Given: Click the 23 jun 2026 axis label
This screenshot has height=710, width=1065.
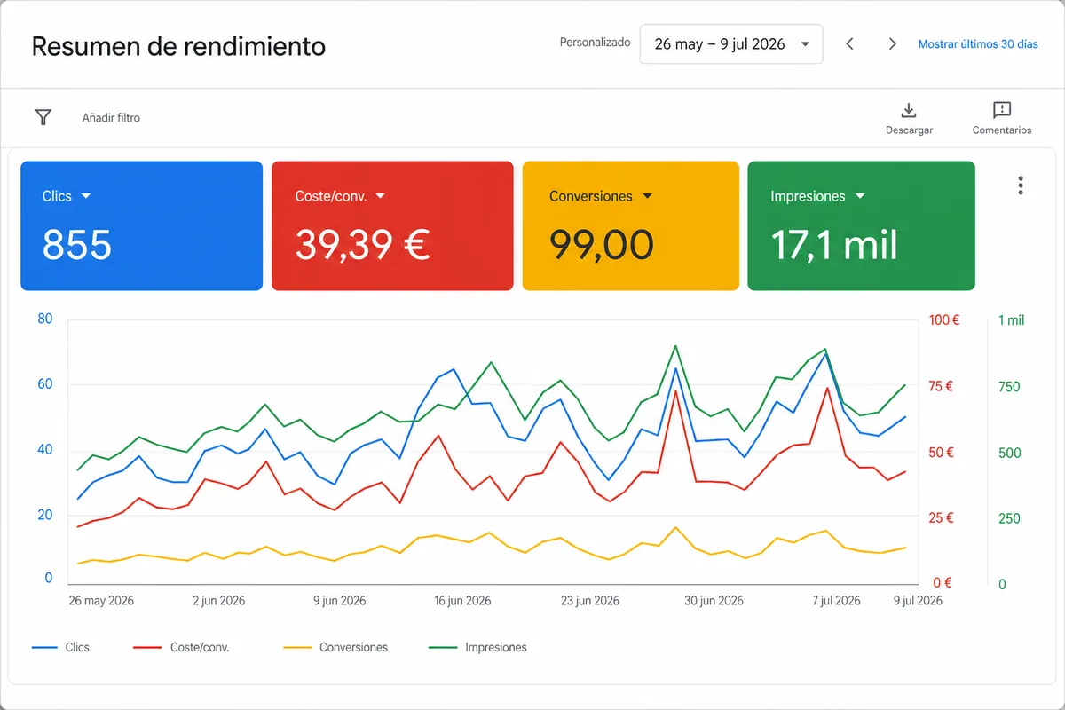Looking at the screenshot, I should point(590,601).
